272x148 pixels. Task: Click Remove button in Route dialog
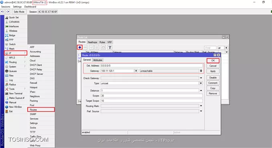point(213,93)
